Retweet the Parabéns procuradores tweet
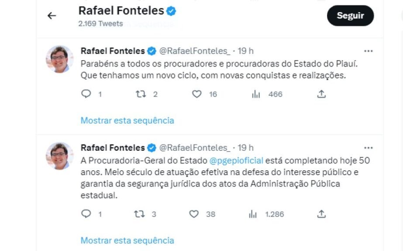 pos(141,94)
